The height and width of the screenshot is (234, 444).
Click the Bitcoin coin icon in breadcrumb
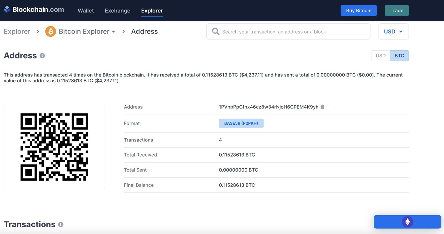tap(50, 31)
